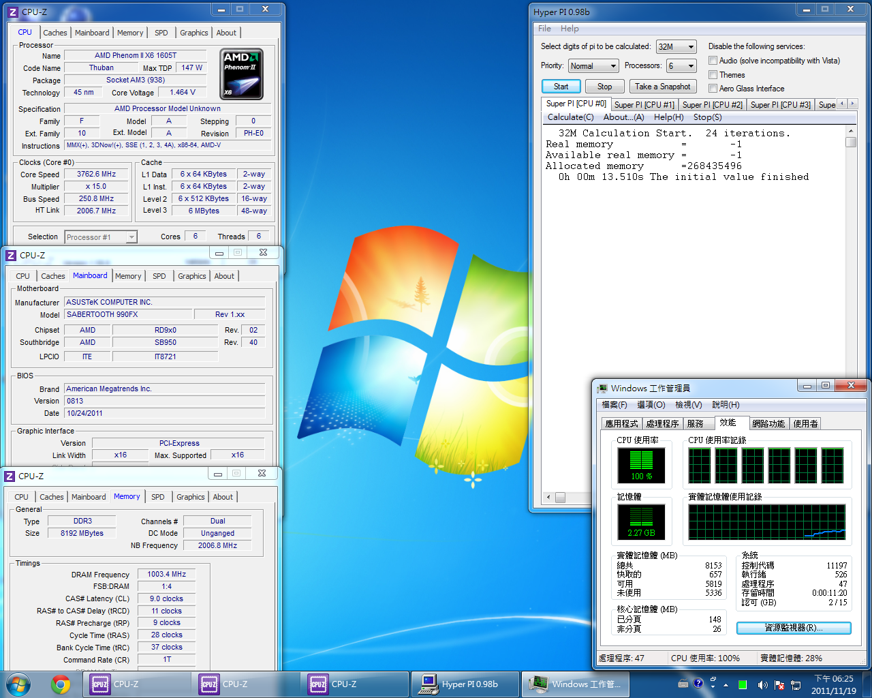Click the Task Manager title bar icon
This screenshot has width=872, height=698.
click(x=602, y=389)
